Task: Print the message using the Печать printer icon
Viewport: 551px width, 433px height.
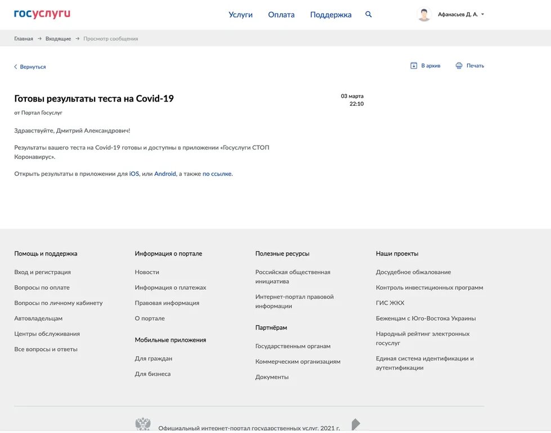Action: [459, 65]
